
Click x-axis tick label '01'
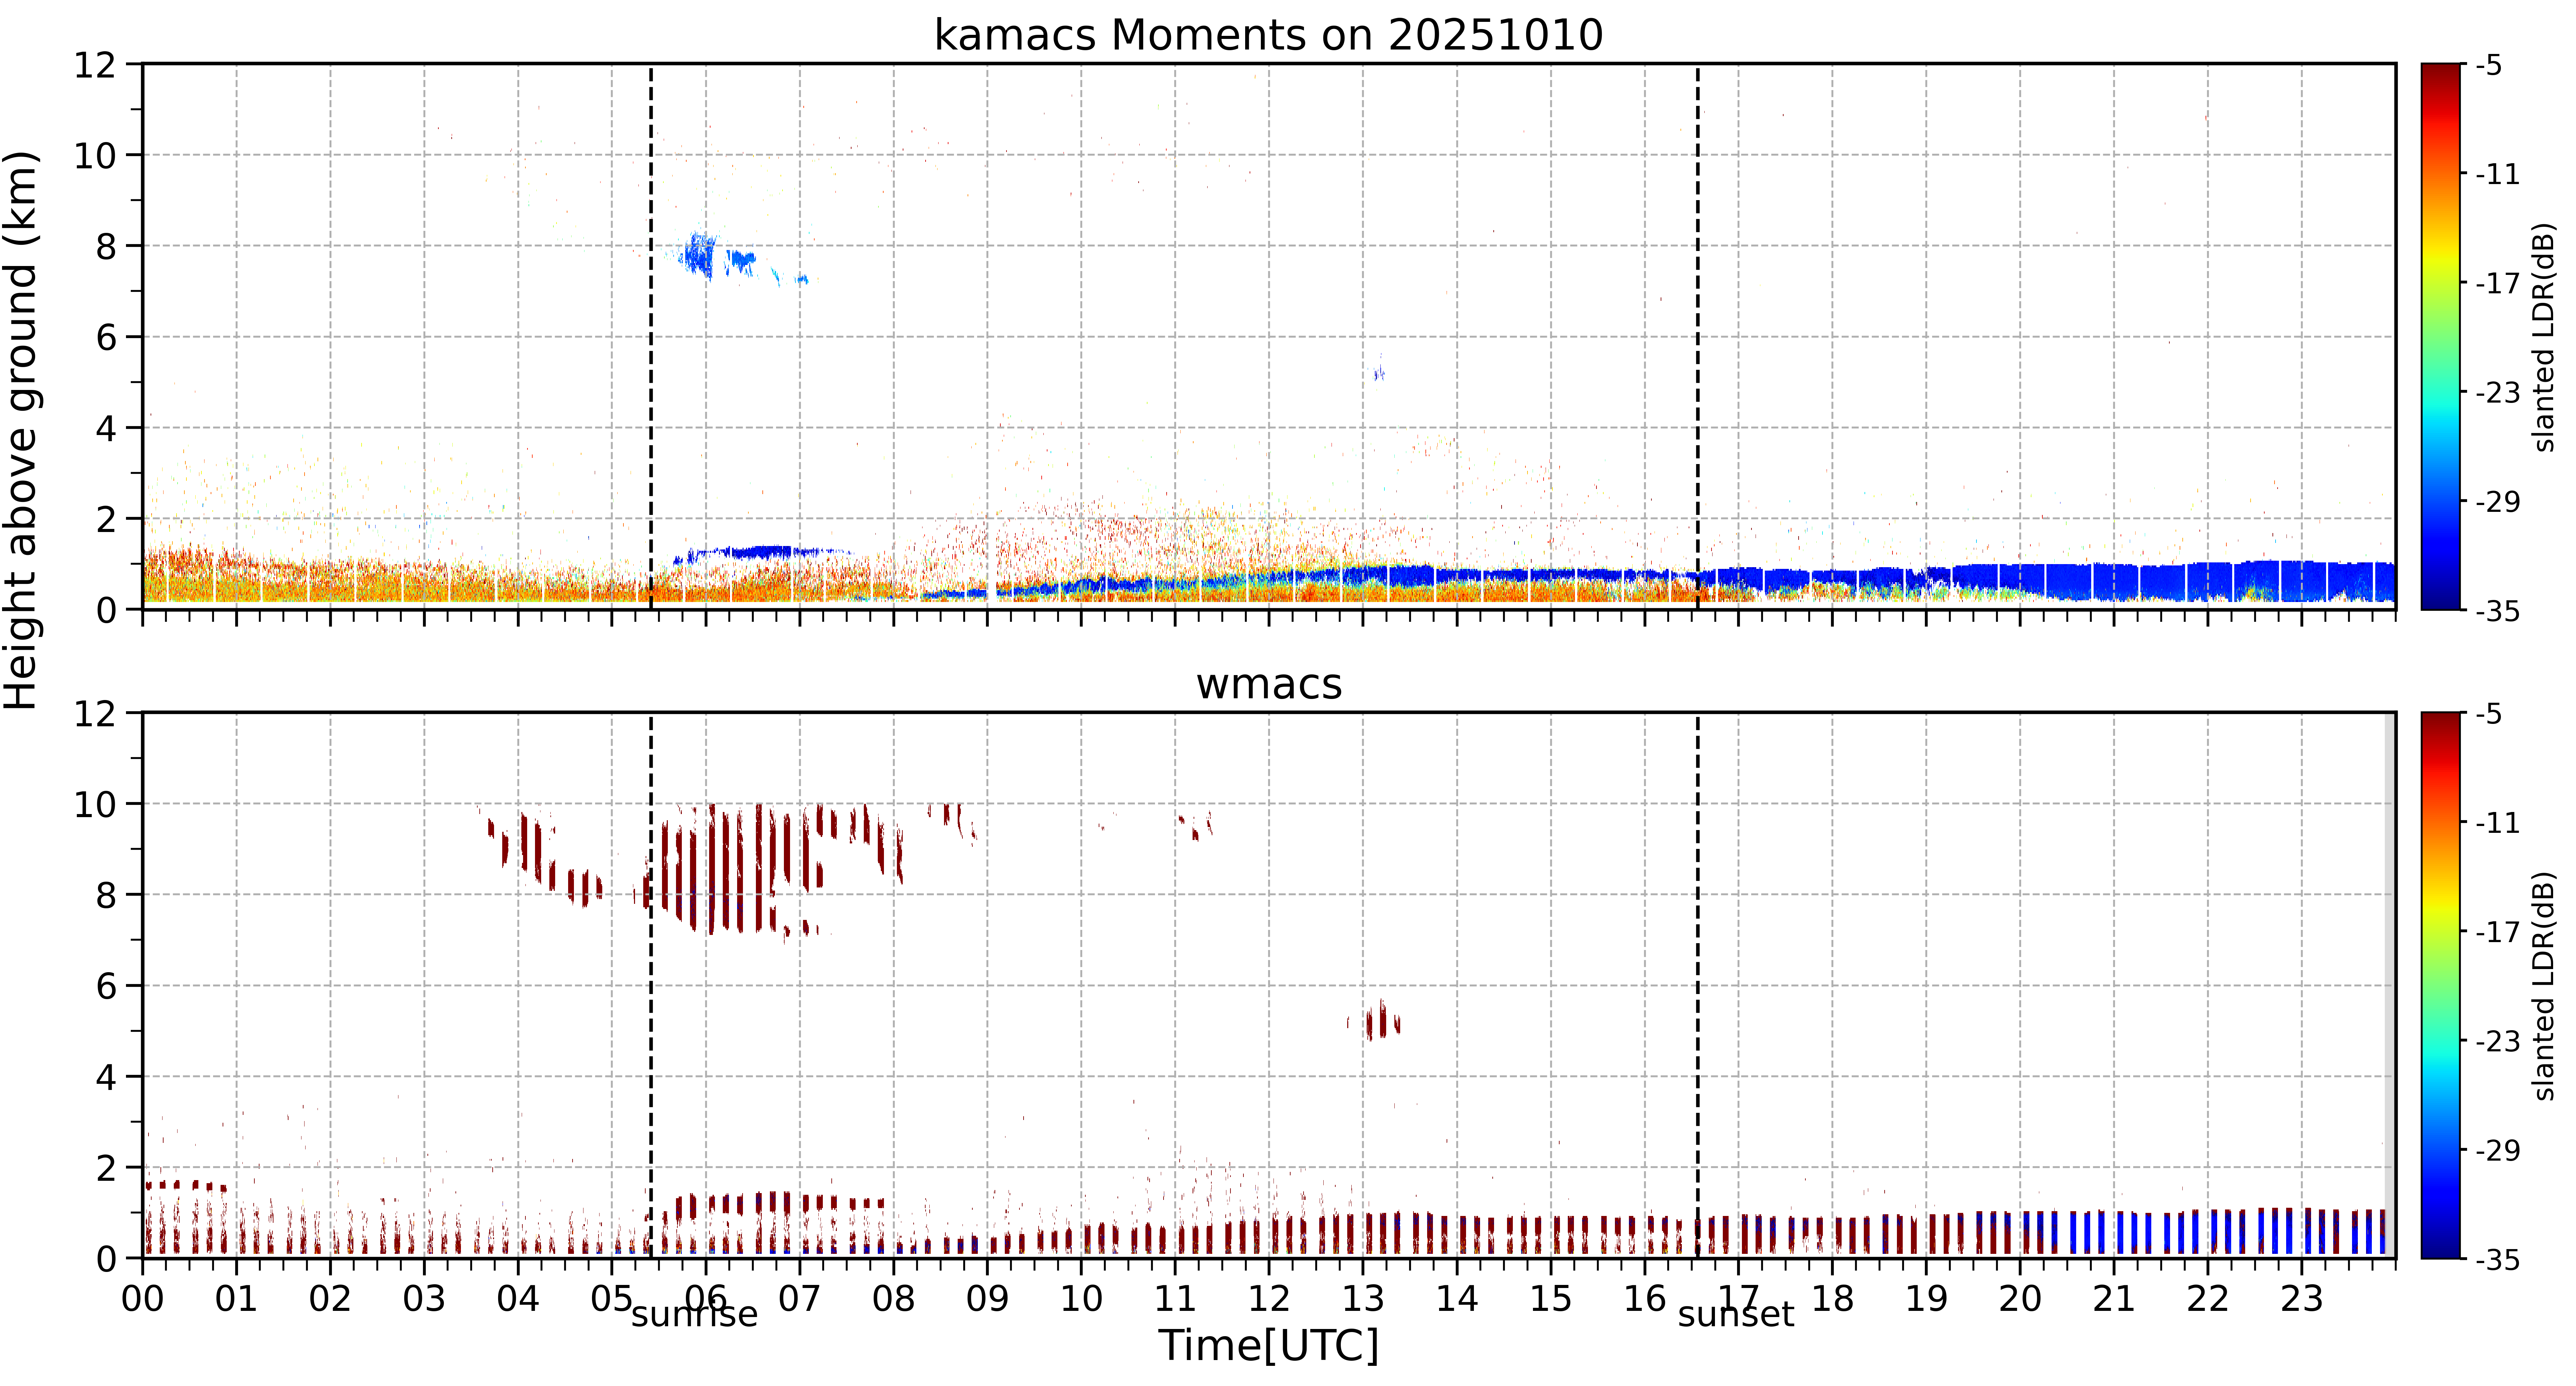pos(237,1299)
